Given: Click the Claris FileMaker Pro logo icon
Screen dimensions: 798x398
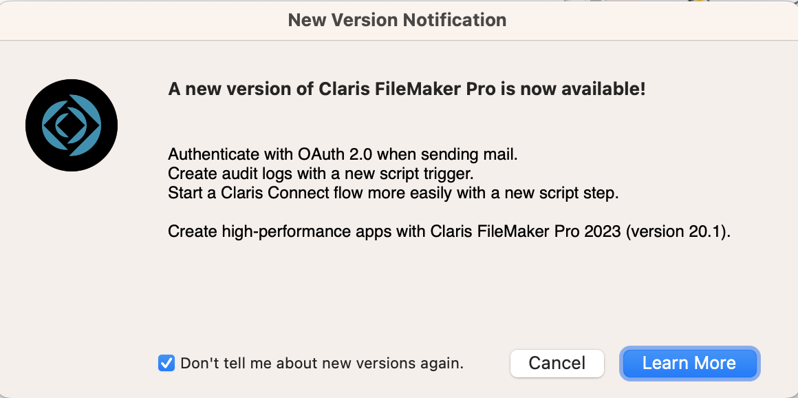Looking at the screenshot, I should [72, 125].
